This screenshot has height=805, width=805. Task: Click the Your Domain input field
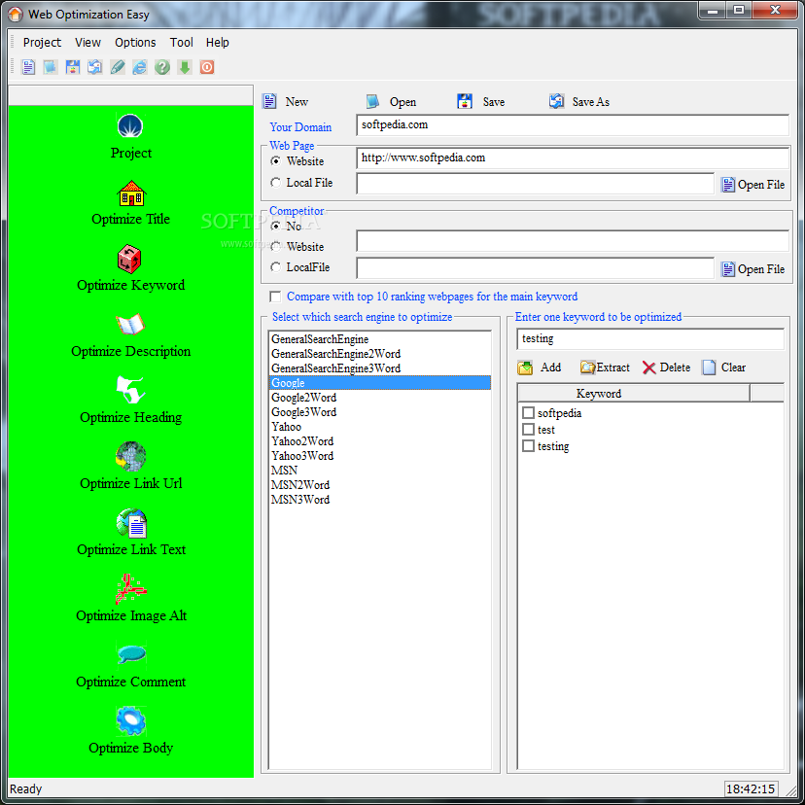(x=573, y=125)
